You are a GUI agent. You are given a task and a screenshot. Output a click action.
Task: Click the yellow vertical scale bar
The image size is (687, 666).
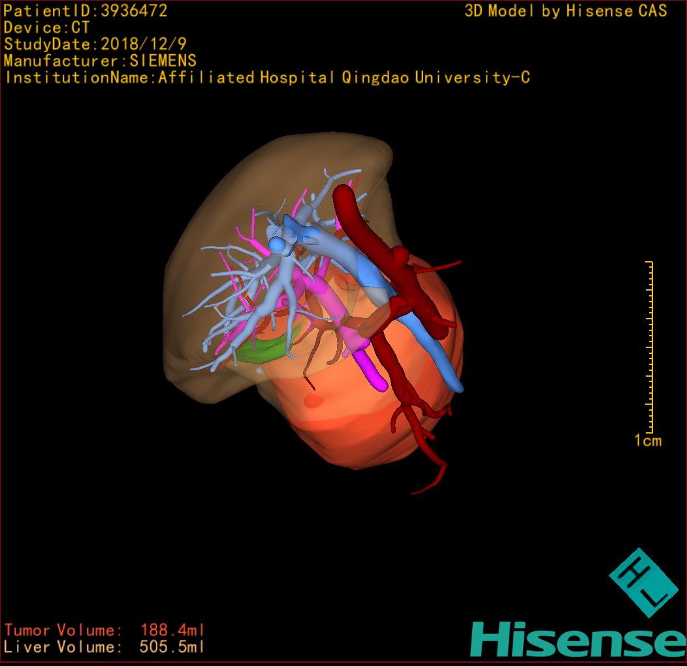(651, 346)
